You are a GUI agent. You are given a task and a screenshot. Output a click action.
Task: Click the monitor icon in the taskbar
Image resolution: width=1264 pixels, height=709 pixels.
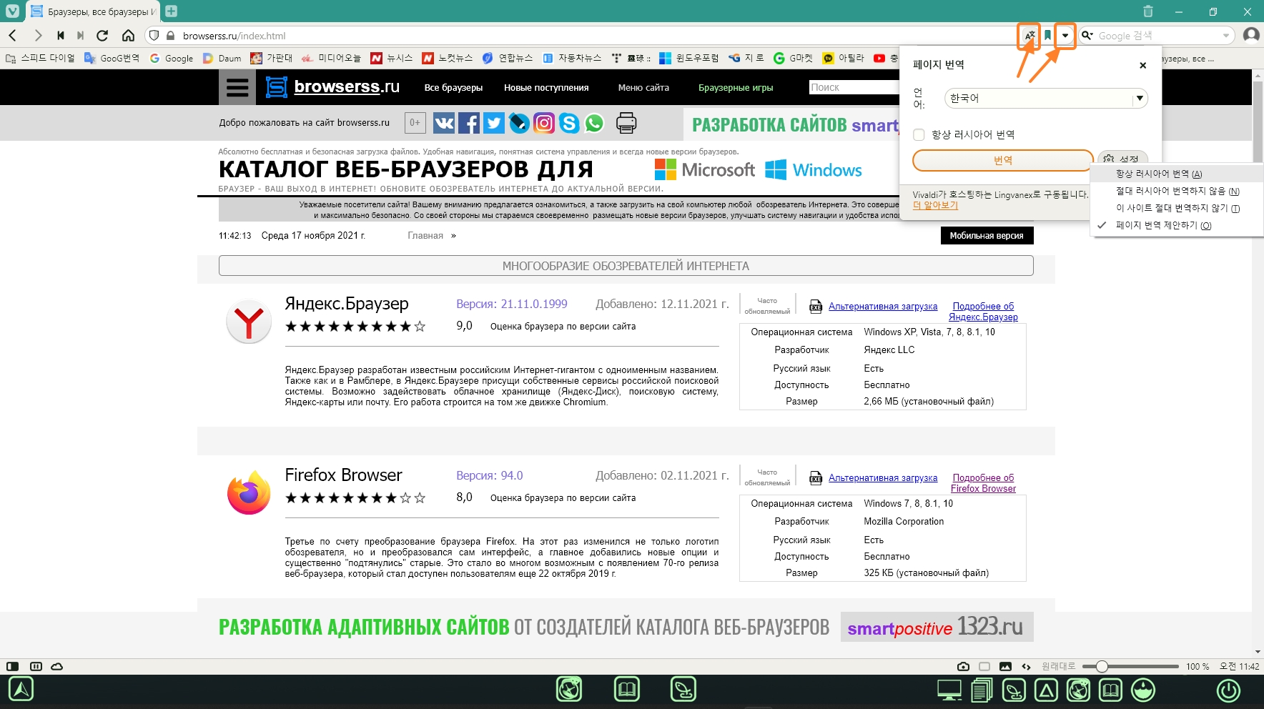949,690
